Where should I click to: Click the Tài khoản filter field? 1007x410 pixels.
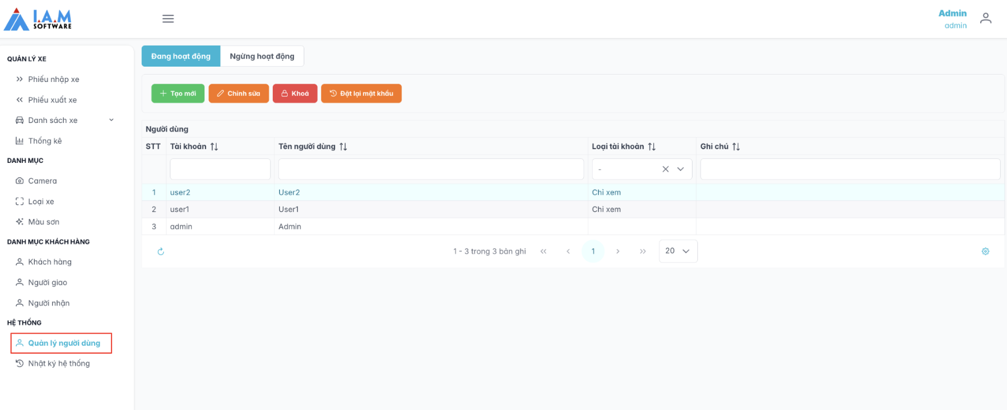[x=220, y=169]
